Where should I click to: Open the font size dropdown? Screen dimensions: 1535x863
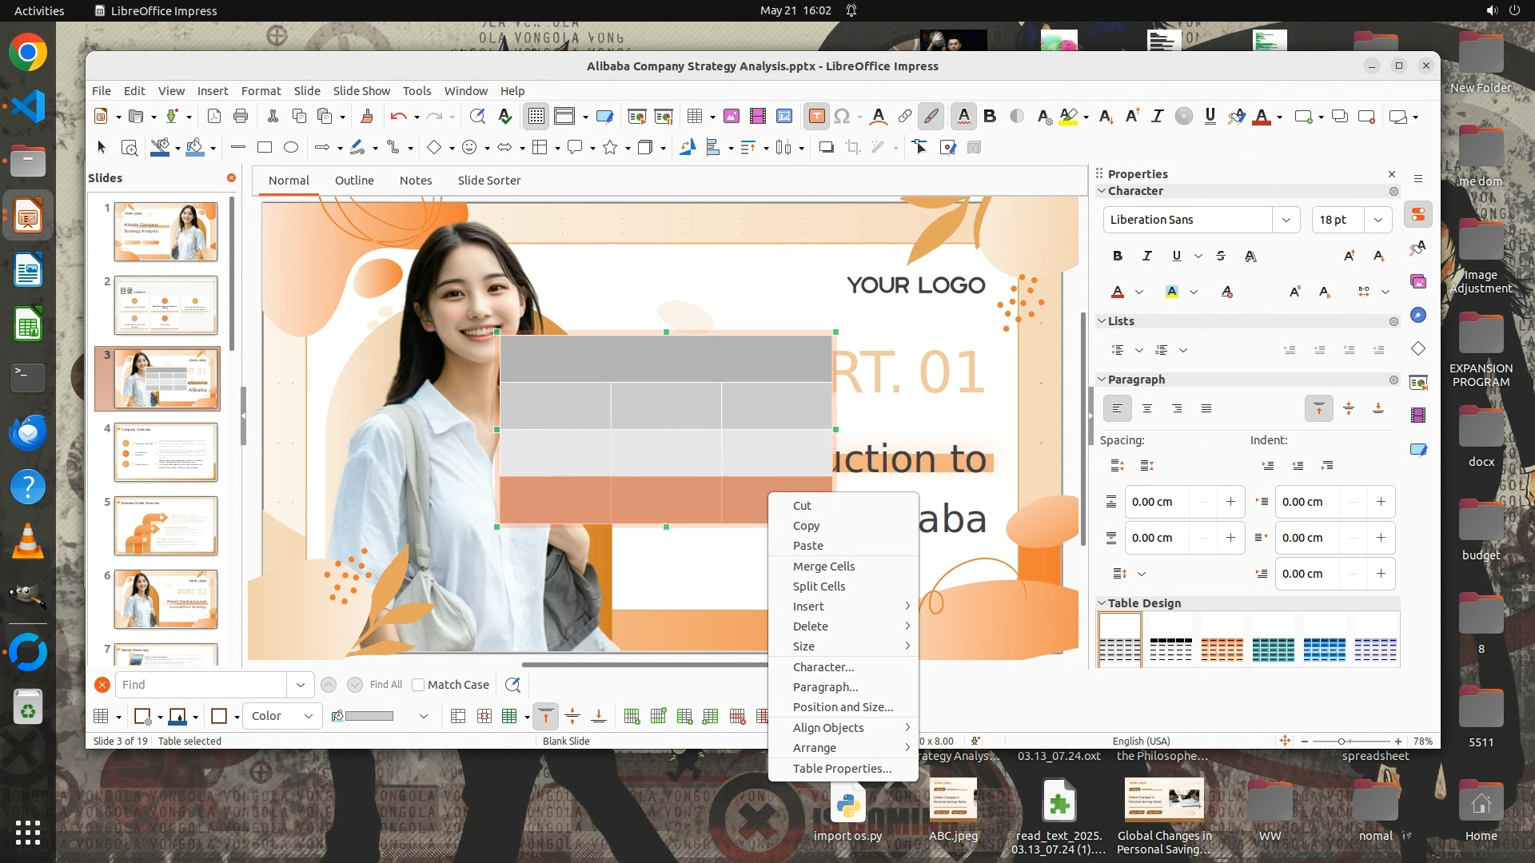pos(1378,220)
